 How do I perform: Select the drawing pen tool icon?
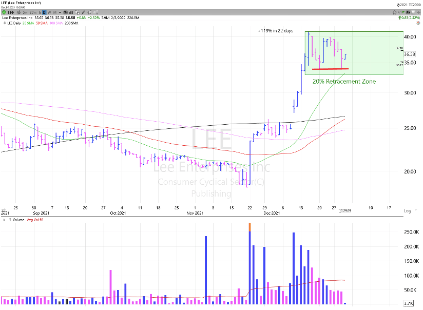pos(83,12)
